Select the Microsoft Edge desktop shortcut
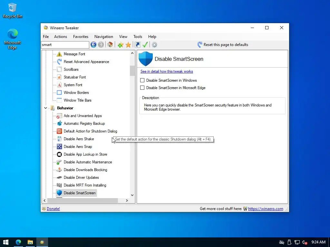Screen dimensions: 330x247 tap(12, 39)
